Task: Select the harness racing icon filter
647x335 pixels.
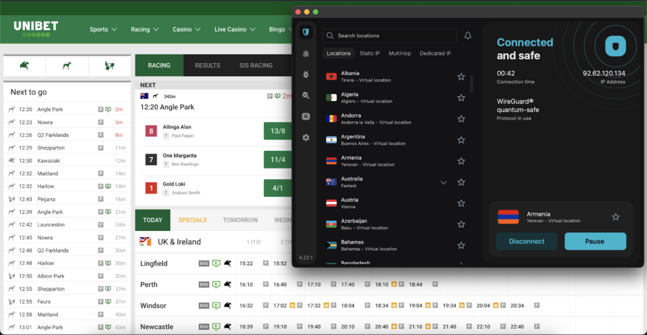Action: click(x=109, y=66)
